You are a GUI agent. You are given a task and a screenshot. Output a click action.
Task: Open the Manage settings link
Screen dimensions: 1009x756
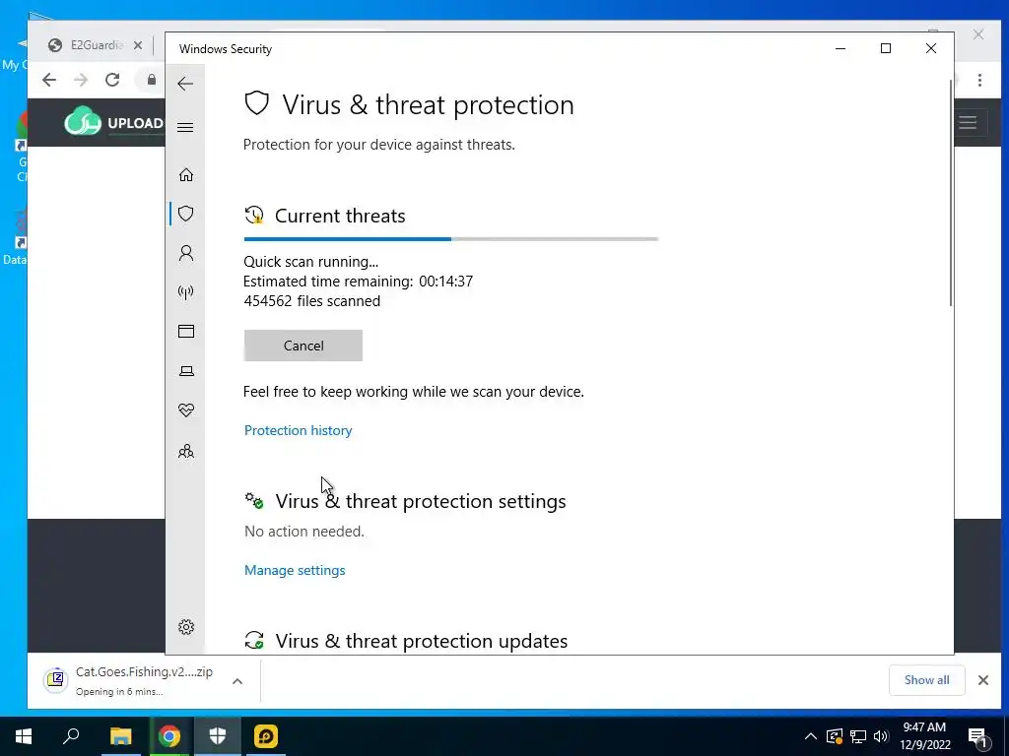295,570
